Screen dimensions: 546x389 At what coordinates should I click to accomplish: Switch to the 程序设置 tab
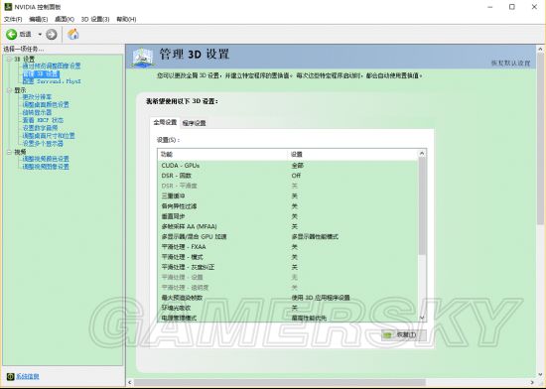click(x=194, y=123)
